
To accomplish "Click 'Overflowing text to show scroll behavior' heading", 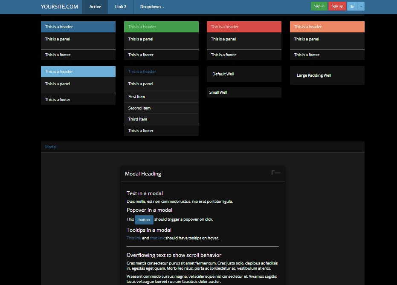I will pyautogui.click(x=174, y=255).
